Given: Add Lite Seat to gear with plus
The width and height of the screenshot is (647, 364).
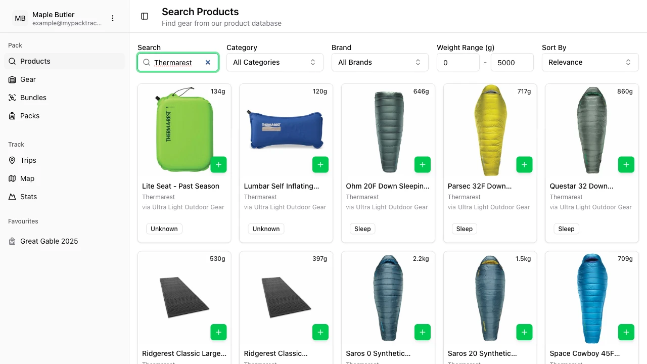Looking at the screenshot, I should [x=218, y=165].
